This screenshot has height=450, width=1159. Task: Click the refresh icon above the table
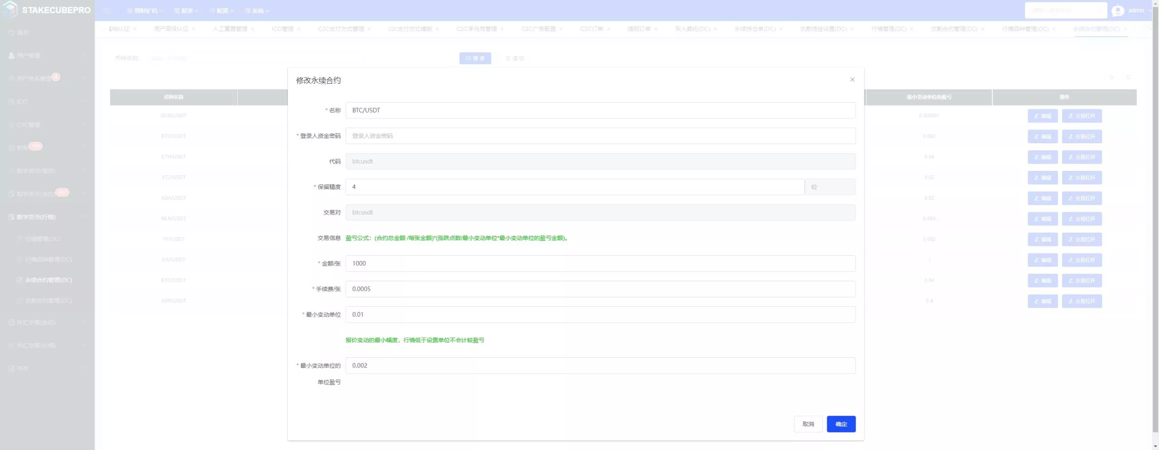(x=1111, y=77)
